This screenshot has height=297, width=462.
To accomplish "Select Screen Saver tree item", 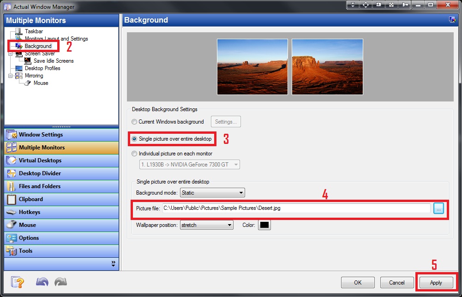I will point(40,53).
